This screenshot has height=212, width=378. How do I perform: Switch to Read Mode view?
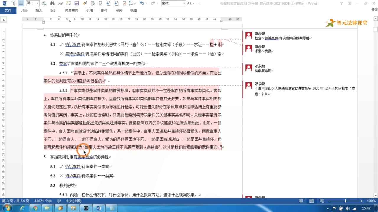click(x=301, y=201)
